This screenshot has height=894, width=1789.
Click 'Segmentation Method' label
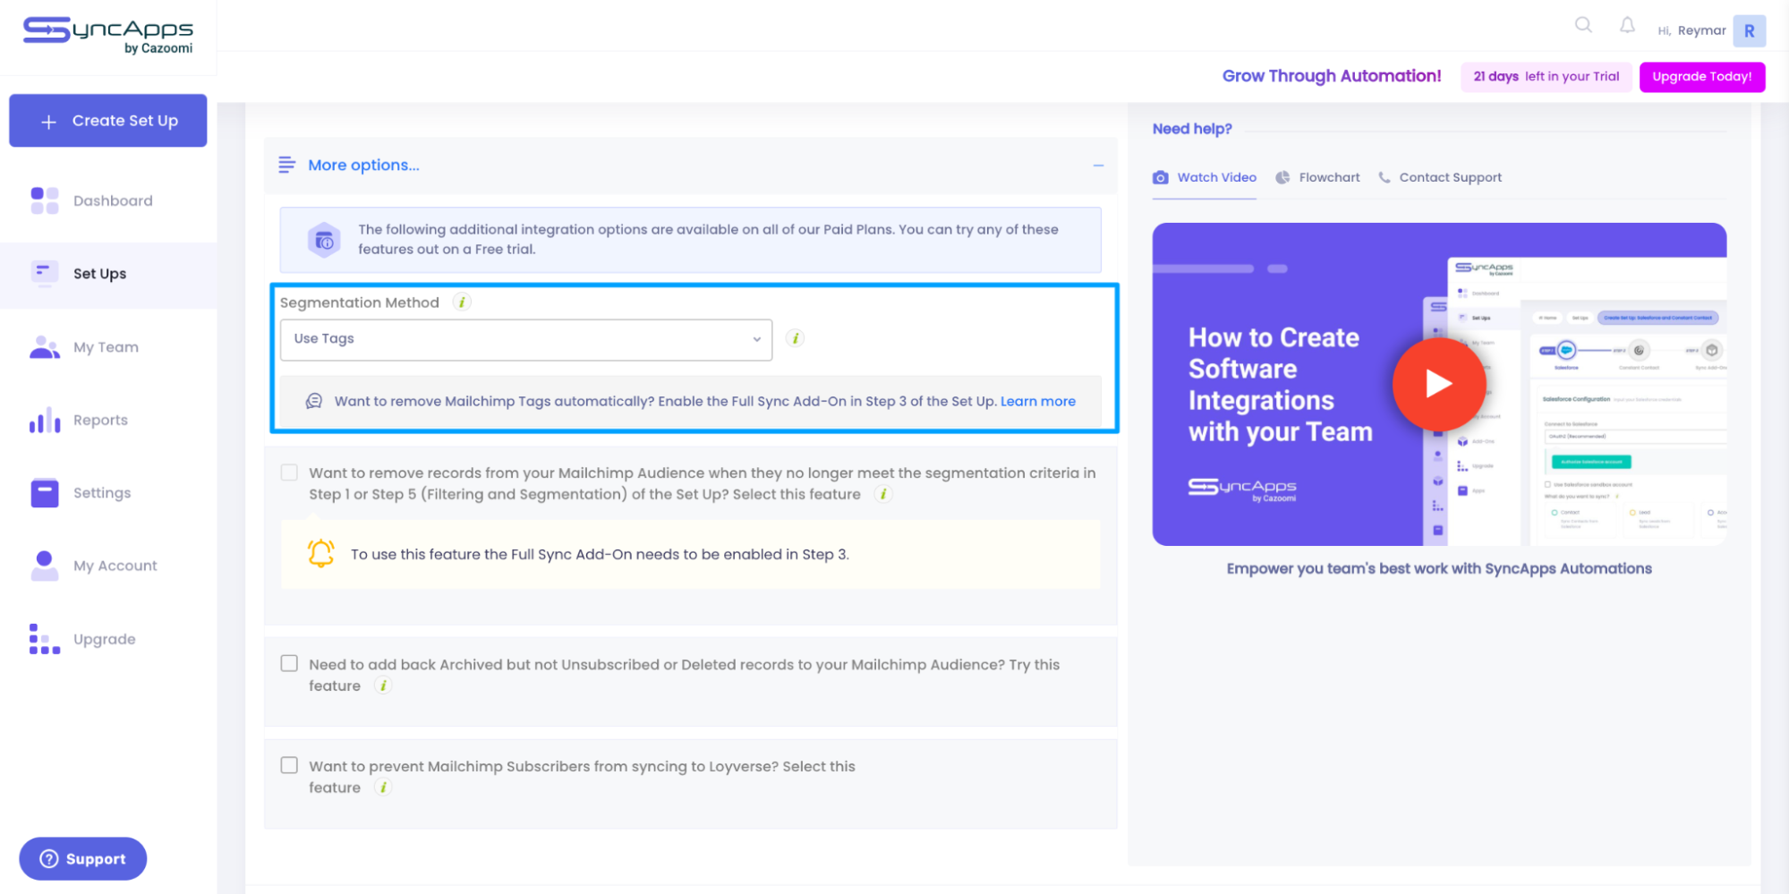[x=360, y=302]
